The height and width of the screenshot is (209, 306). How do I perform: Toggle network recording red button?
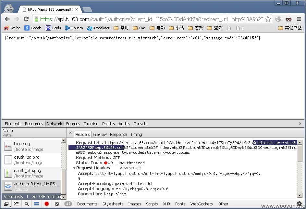coord(47,204)
